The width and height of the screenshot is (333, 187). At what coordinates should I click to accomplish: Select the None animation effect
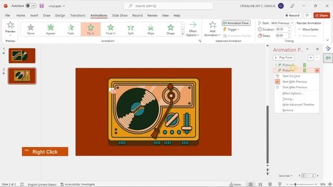coord(31,29)
